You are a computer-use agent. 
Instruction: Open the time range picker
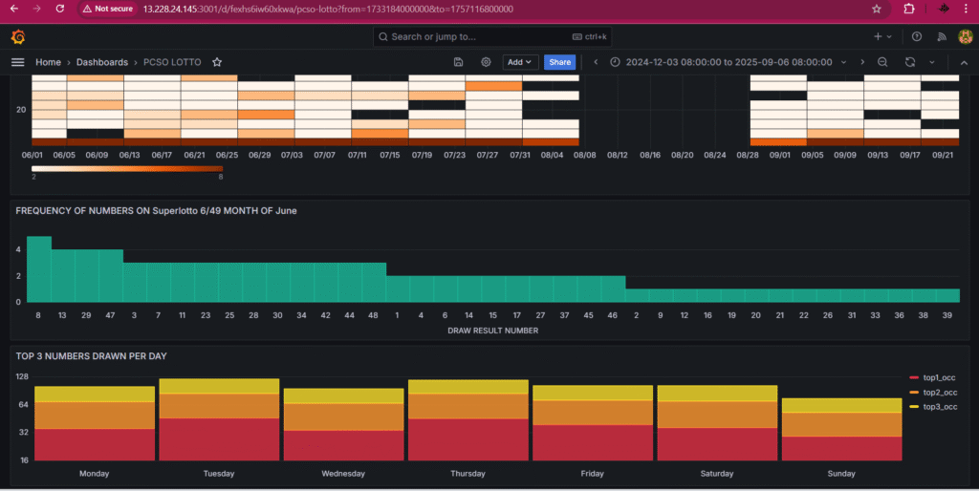pos(728,62)
